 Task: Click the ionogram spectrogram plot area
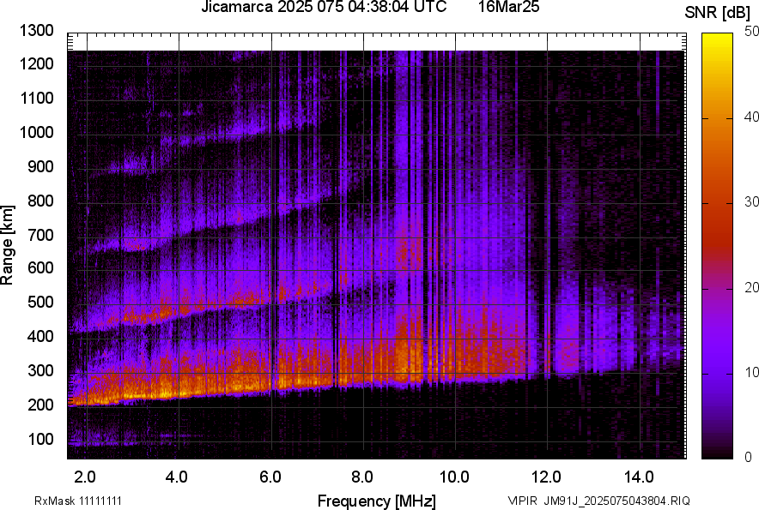[377, 246]
